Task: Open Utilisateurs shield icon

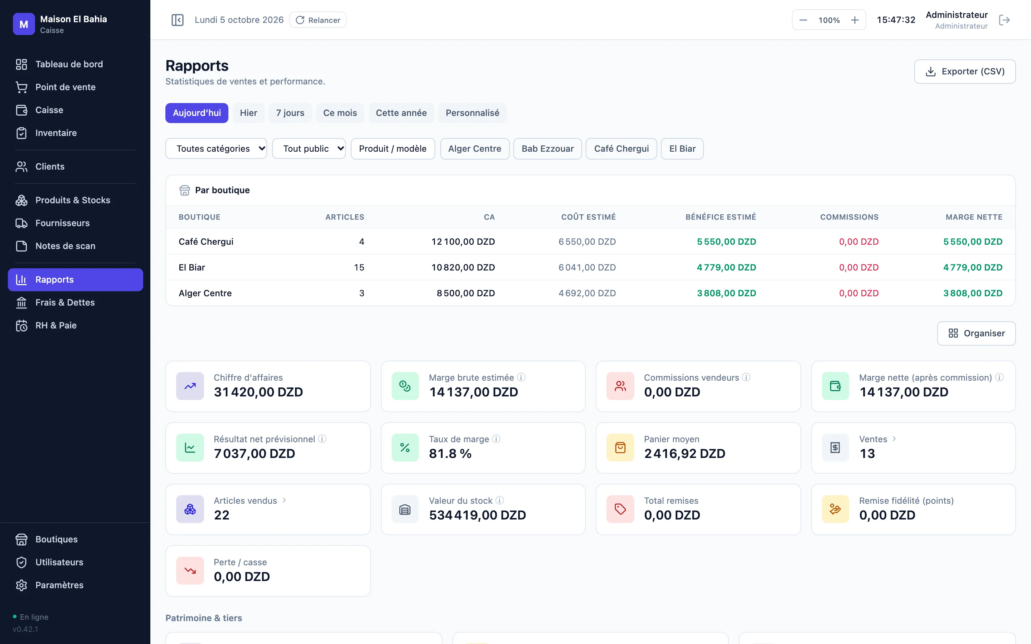Action: coord(21,562)
